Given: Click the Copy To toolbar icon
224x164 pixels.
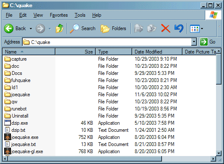Looking at the screenshot, I should [152, 28].
